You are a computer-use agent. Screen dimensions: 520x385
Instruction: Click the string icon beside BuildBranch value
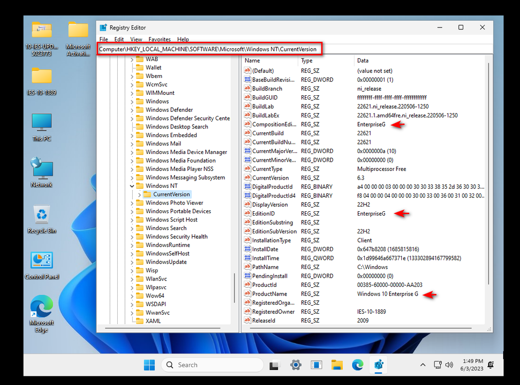click(x=248, y=89)
